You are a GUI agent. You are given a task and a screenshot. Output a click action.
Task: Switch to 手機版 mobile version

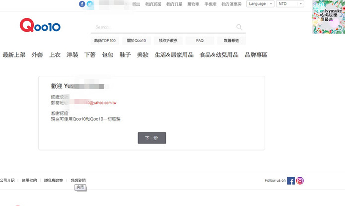coord(210,4)
